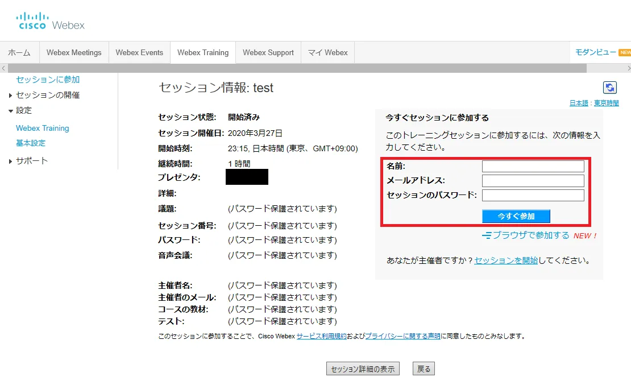Click the refresh session information icon
This screenshot has height=381, width=631.
pos(609,88)
